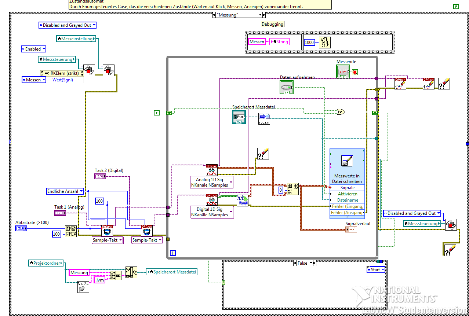Select the Messende stop button terminal
The image size is (469, 316).
(x=343, y=71)
